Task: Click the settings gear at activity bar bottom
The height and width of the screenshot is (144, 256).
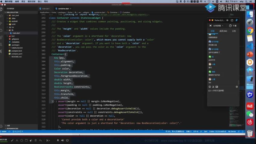Action: [1, 126]
